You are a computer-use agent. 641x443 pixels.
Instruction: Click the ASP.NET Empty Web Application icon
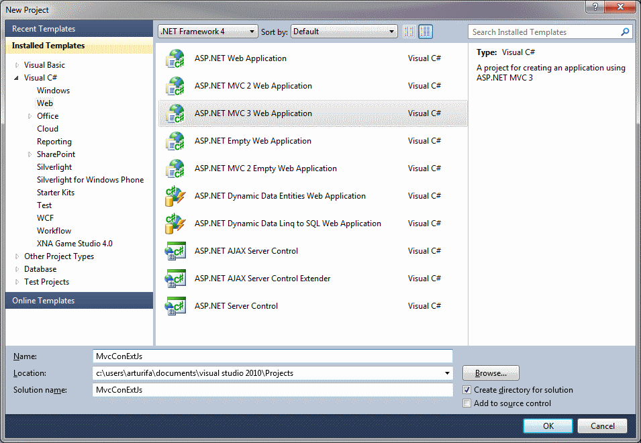[175, 141]
